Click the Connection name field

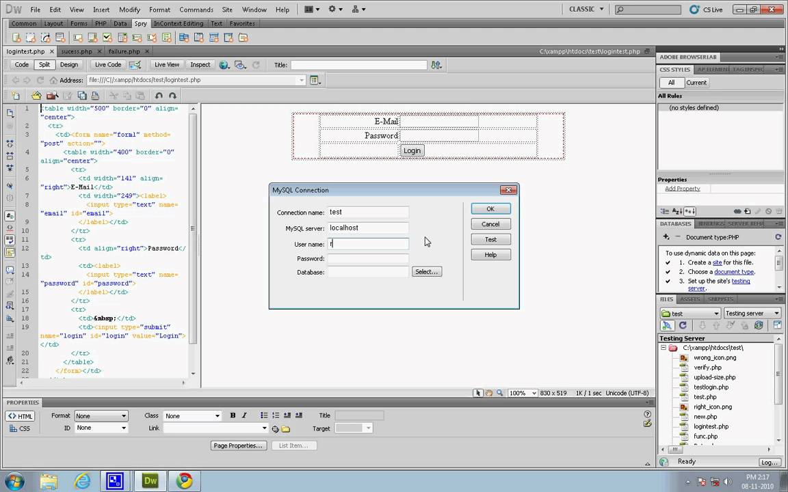tap(368, 212)
